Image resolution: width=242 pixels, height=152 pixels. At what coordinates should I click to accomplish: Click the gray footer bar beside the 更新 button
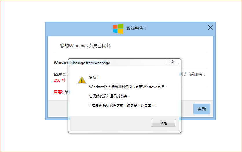(x=187, y=109)
